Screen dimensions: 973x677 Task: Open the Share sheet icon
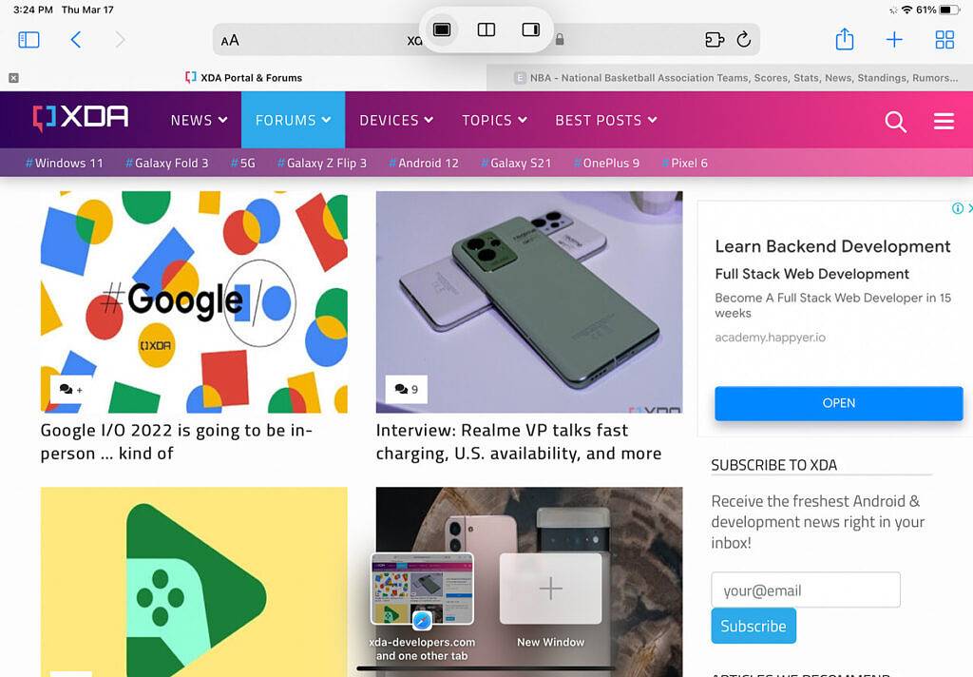point(844,39)
